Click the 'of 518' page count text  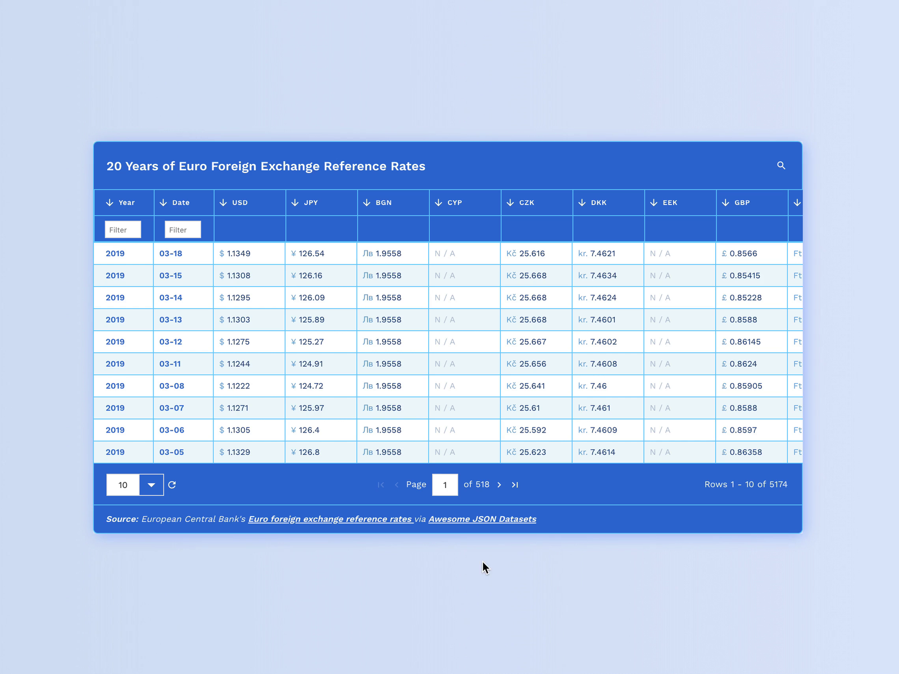tap(476, 484)
